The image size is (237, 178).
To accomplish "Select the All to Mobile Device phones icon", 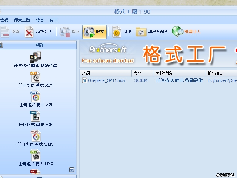I will pyautogui.click(x=35, y=57).
